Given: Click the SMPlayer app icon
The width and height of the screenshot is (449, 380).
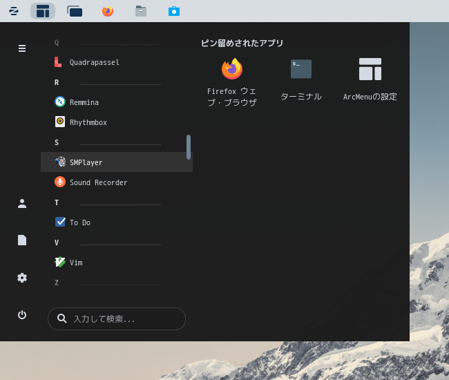Looking at the screenshot, I should (x=60, y=162).
